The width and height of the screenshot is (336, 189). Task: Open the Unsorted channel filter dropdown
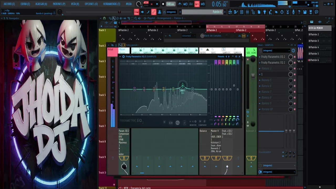[188, 36]
